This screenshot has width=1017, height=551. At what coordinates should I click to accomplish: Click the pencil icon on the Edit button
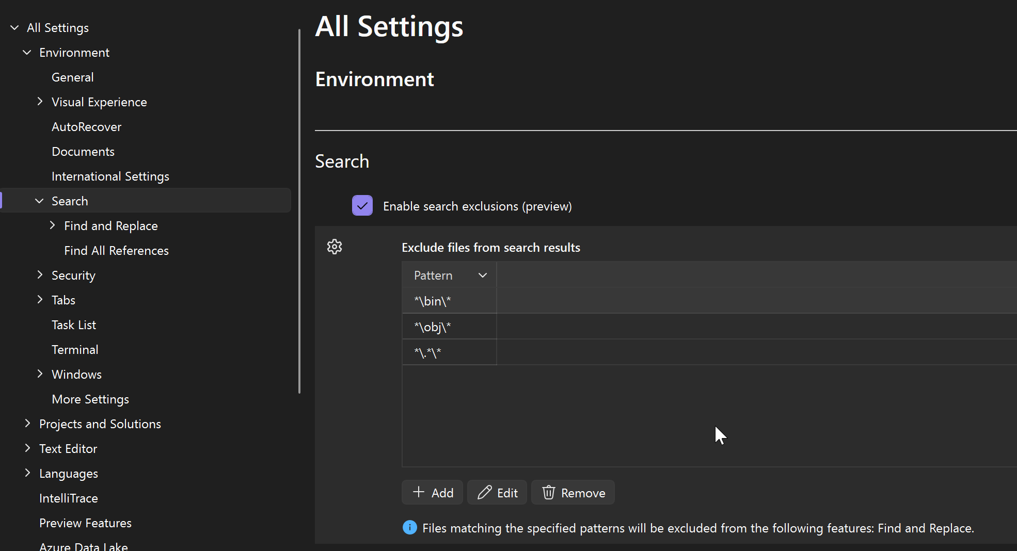(x=484, y=493)
